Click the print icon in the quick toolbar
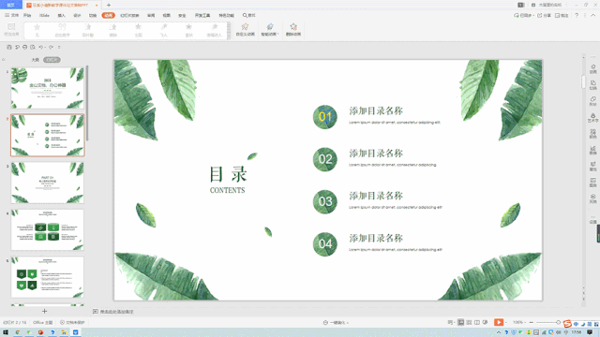The height and width of the screenshot is (337, 600). coord(25,47)
